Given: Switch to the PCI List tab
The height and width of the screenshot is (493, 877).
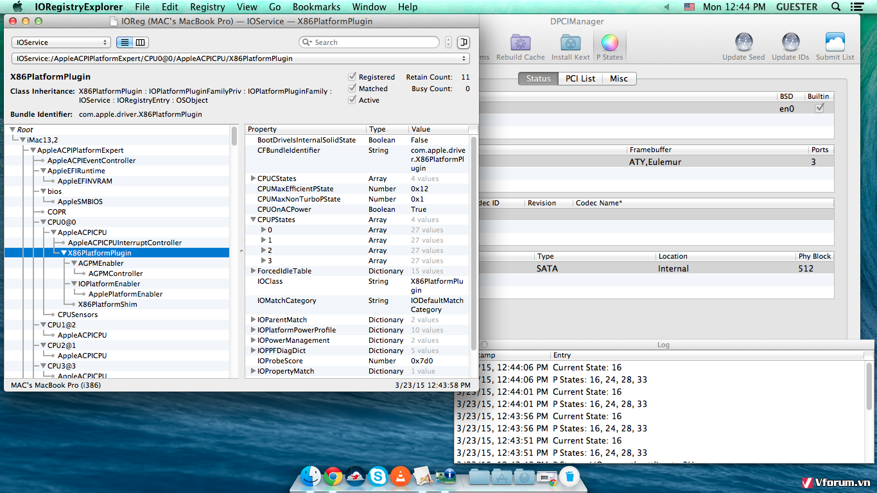Looking at the screenshot, I should point(580,78).
